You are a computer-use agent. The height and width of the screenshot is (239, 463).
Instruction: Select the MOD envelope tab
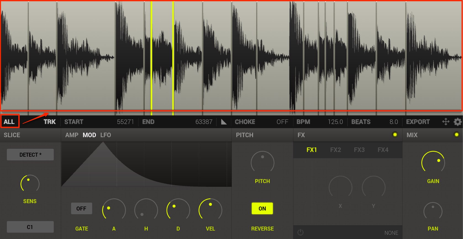click(x=90, y=135)
